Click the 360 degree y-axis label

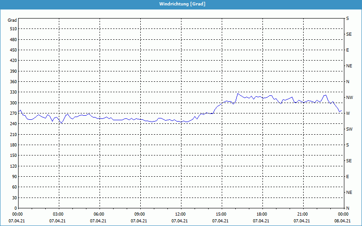click(13, 82)
